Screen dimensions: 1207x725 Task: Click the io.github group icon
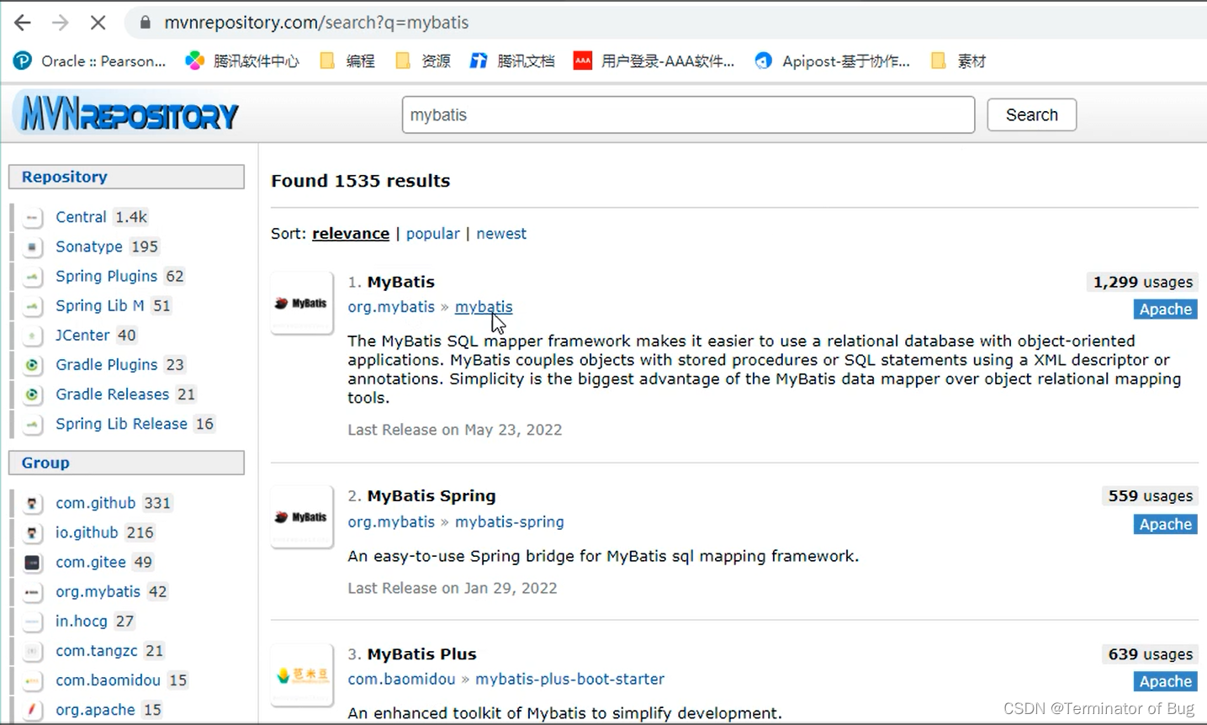[32, 533]
